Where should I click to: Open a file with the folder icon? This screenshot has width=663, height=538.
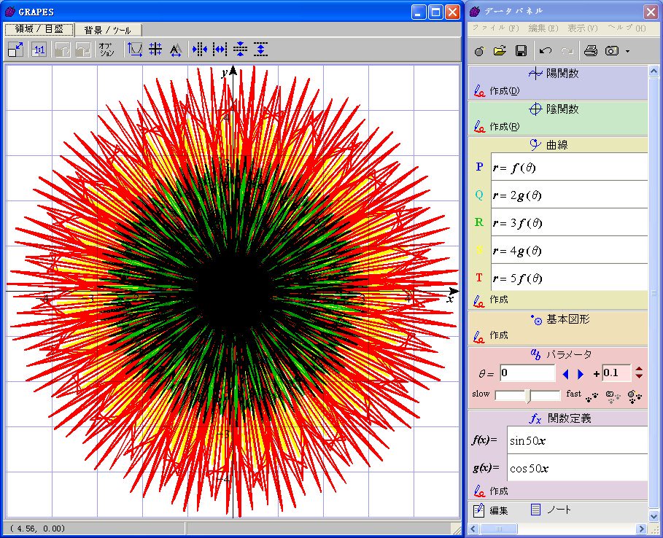click(500, 51)
